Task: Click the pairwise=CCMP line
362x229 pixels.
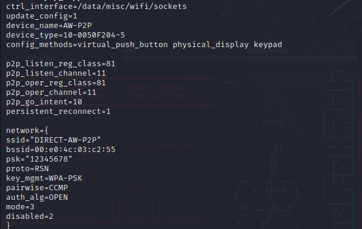Action: click(37, 188)
